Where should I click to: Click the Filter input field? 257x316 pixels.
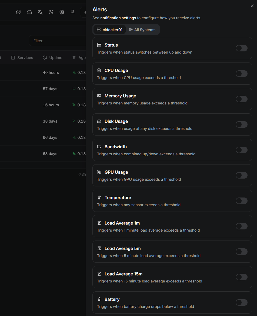(x=57, y=41)
